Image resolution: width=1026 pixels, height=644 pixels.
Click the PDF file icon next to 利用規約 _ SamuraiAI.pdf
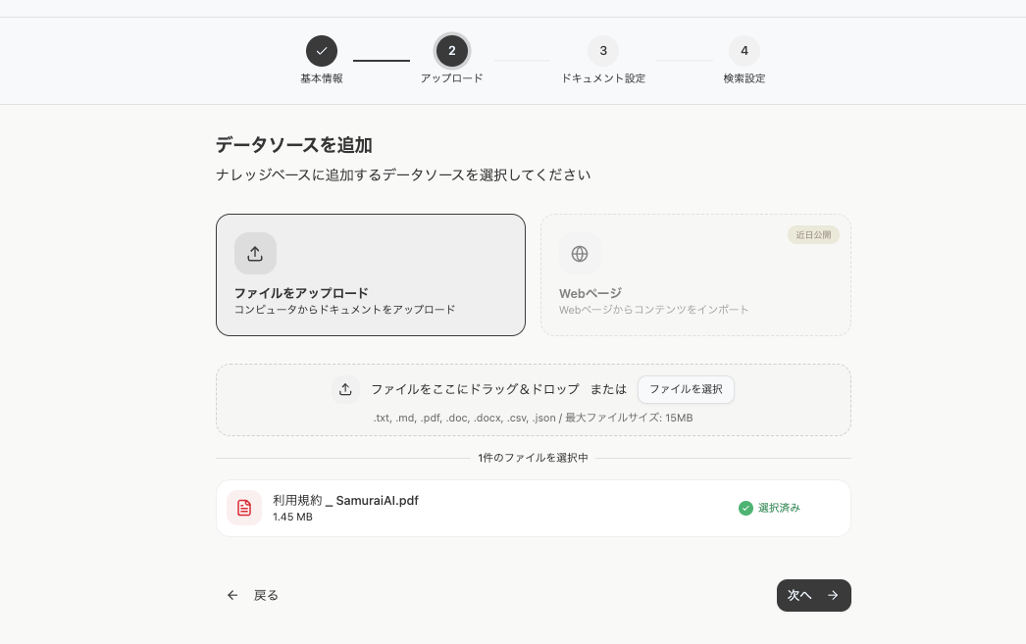[x=244, y=508]
